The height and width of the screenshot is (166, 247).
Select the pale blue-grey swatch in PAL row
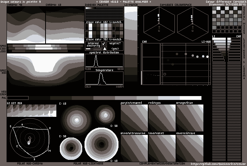click(169, 98)
